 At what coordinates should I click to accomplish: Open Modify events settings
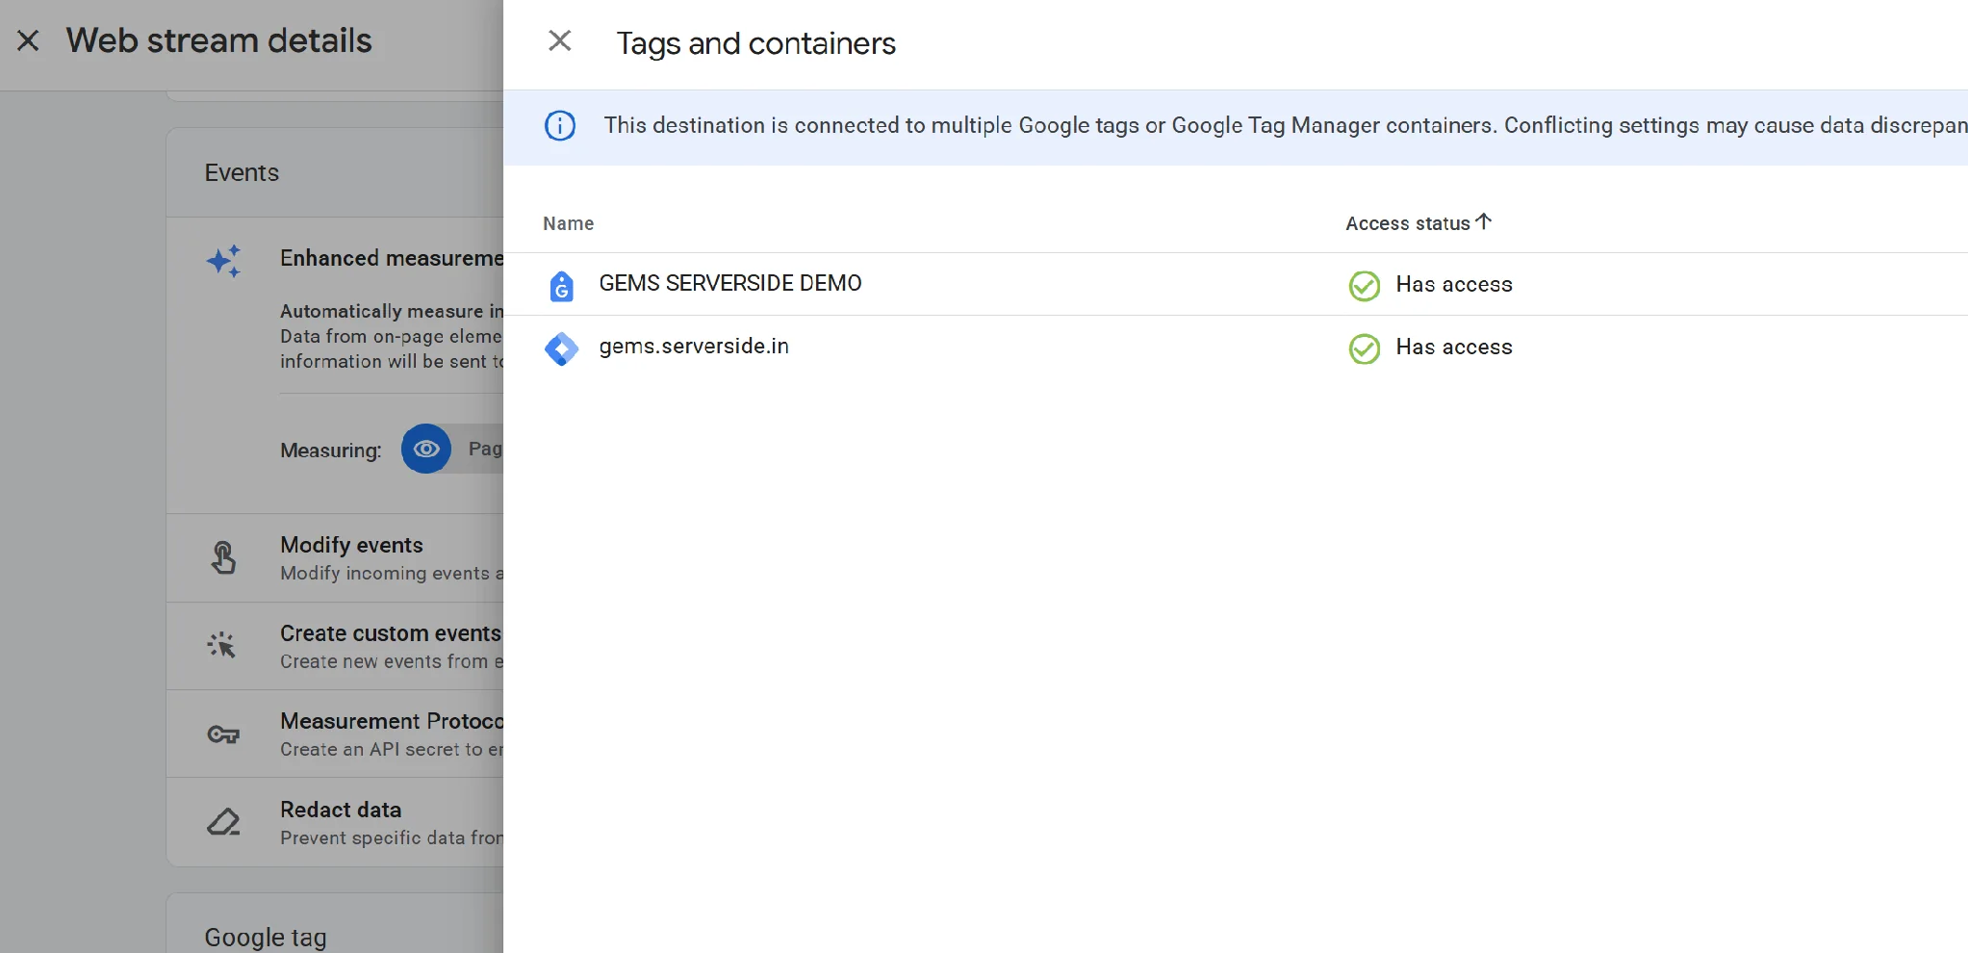(335, 558)
